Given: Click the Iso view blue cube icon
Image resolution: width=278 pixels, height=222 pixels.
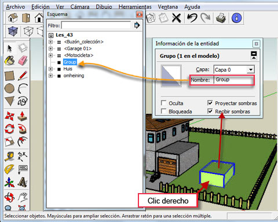Looking at the screenshot, I should point(13,31).
